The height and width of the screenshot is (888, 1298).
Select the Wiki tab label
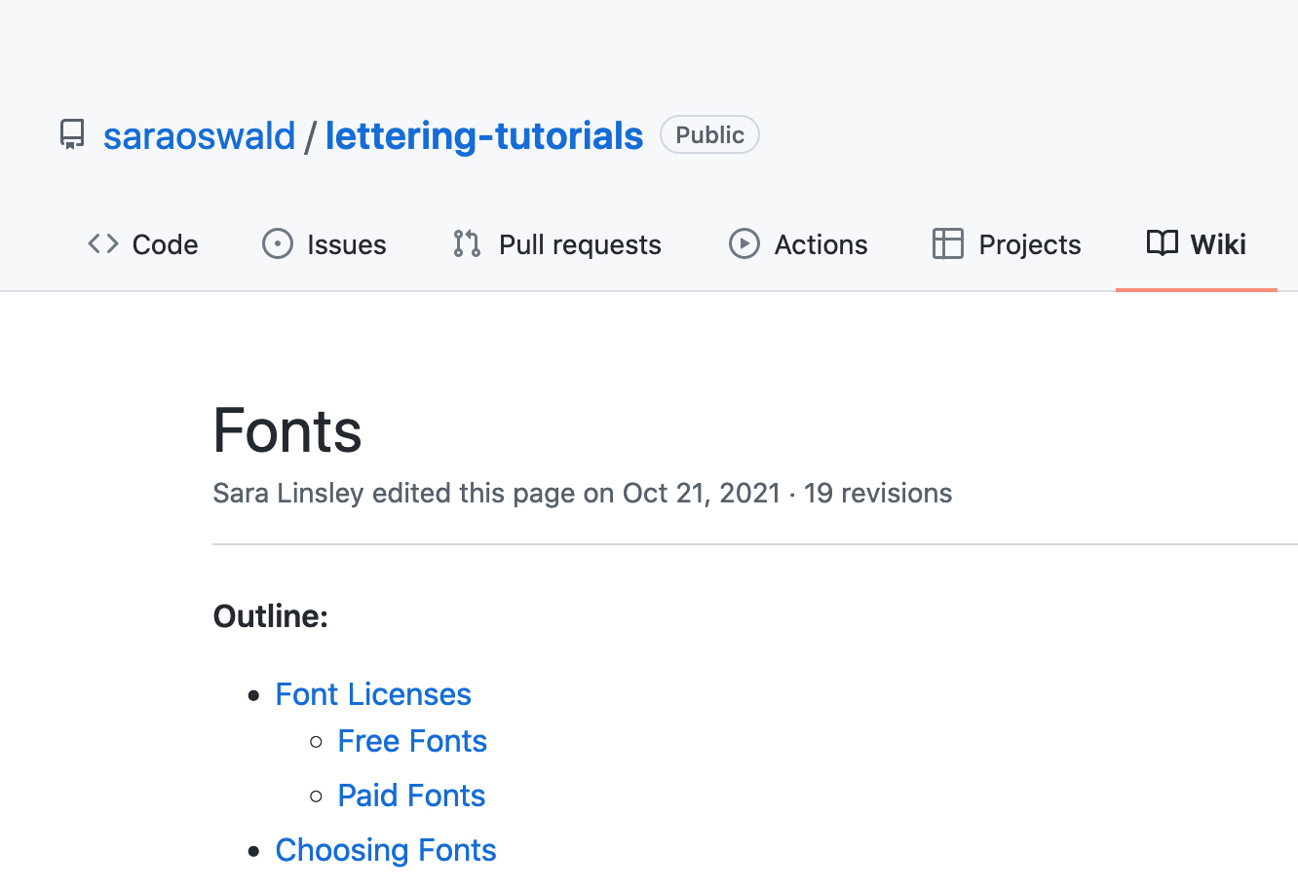point(1218,244)
